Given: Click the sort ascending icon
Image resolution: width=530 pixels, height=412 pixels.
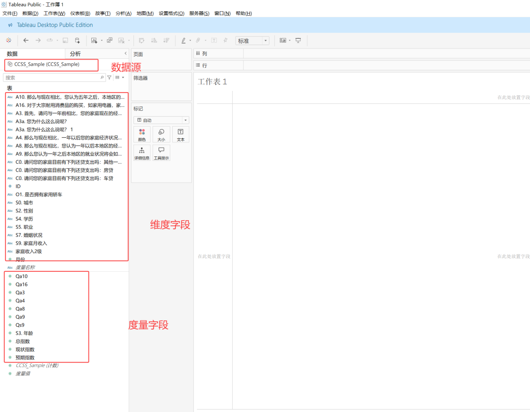Looking at the screenshot, I should coord(154,41).
